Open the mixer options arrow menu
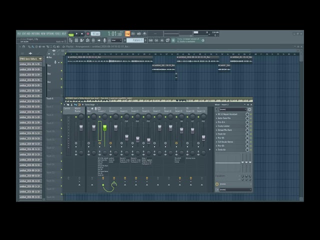320x240 pixels. tap(64, 104)
